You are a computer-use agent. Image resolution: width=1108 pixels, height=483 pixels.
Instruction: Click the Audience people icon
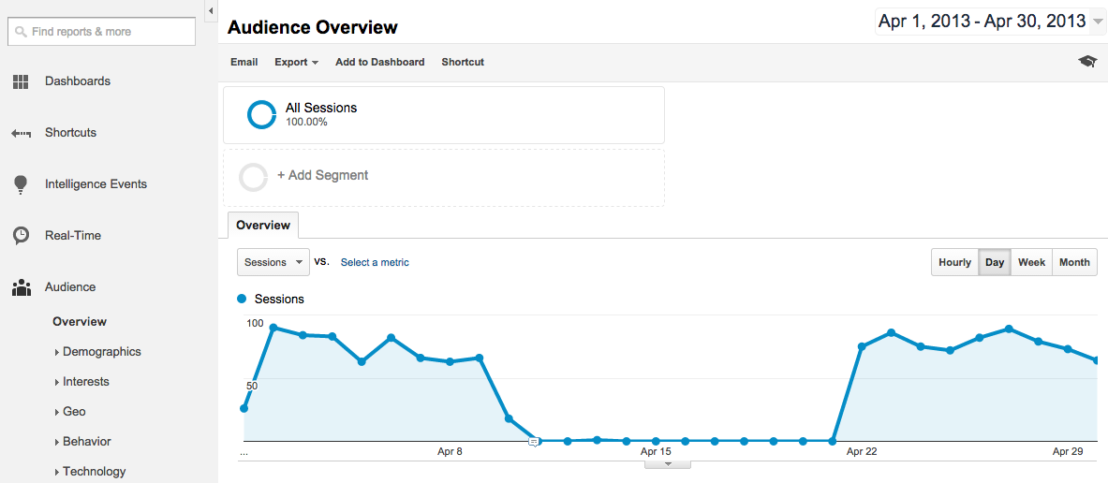coord(21,287)
